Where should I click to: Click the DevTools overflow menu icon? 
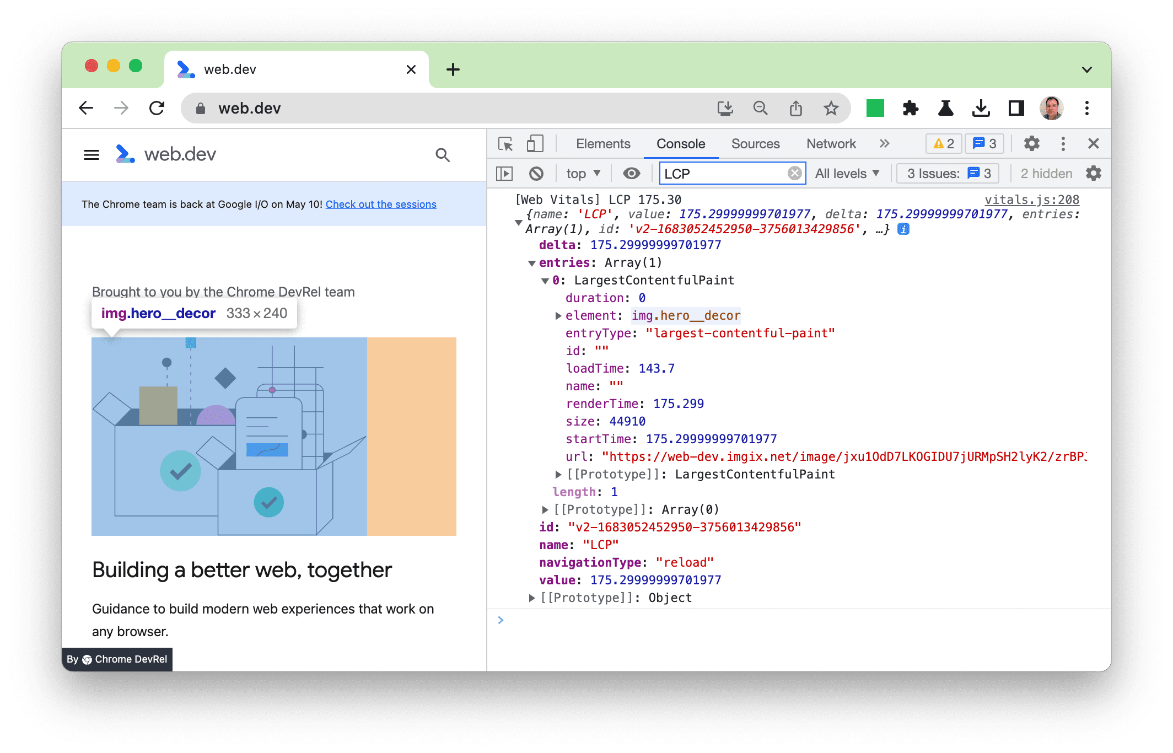(x=1063, y=143)
